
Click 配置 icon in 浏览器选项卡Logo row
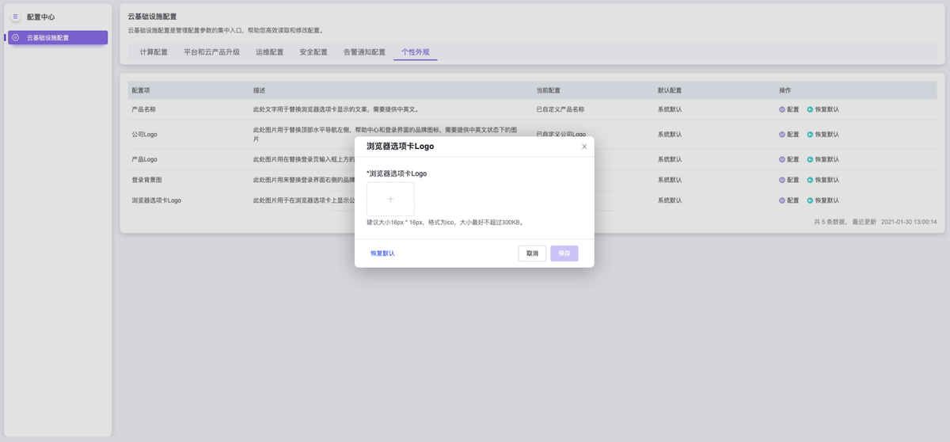(x=782, y=200)
